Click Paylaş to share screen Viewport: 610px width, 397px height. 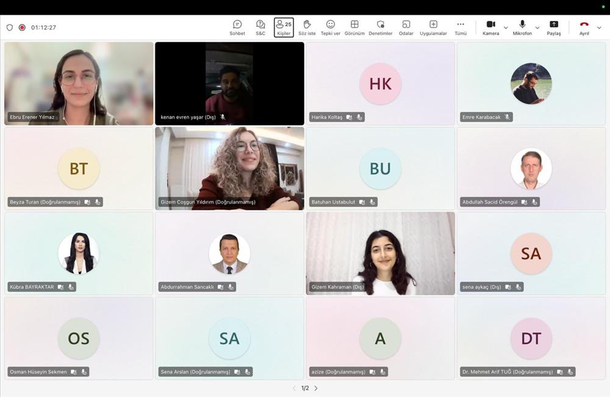click(554, 27)
